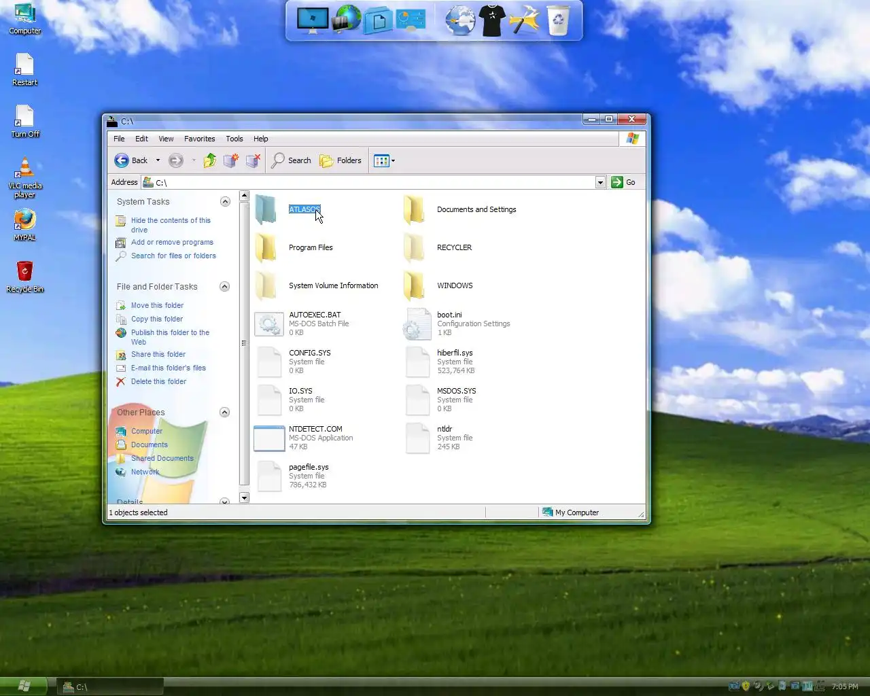Open Search from the Explorer toolbar
The image size is (870, 696).
click(x=291, y=160)
